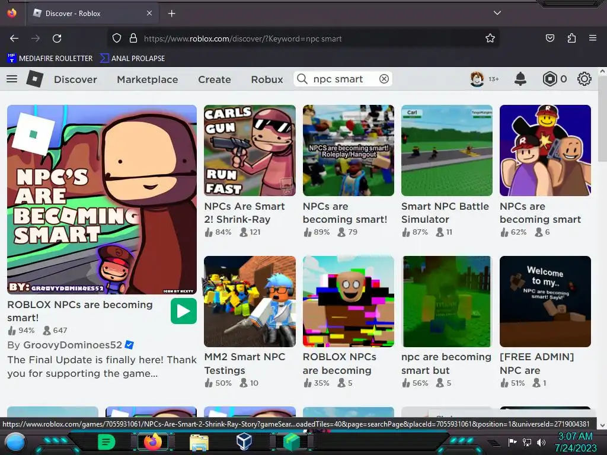Open the Robux page
607x455 pixels.
tap(267, 79)
